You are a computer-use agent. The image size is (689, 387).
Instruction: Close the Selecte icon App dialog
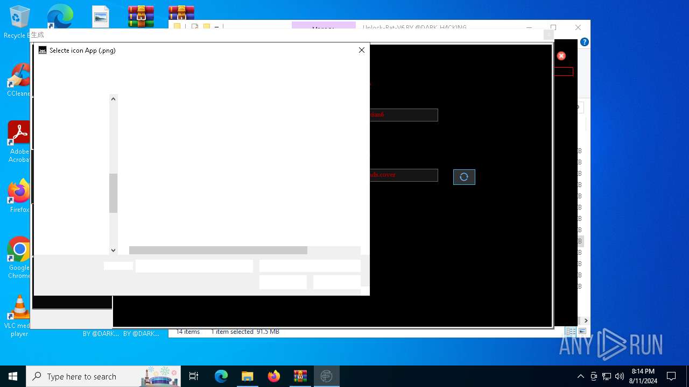click(x=362, y=50)
